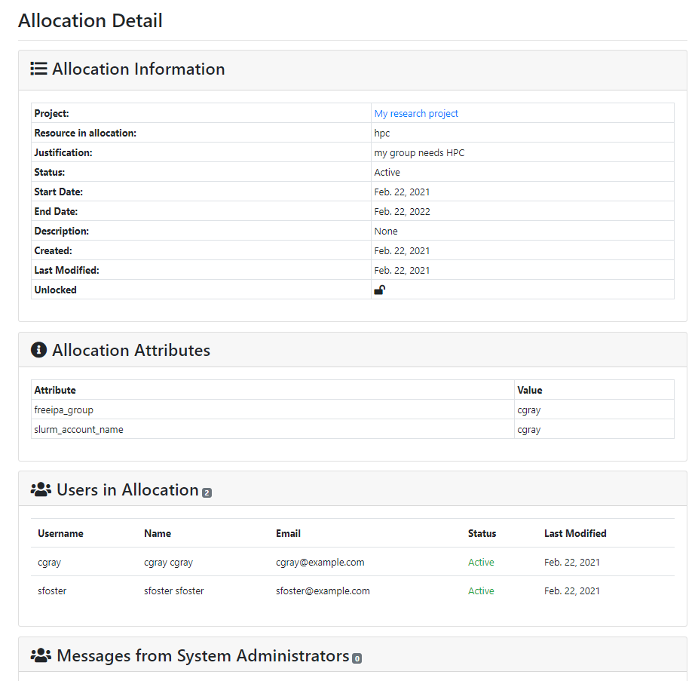Click cgray's Last Modified date
This screenshot has height=681, width=698.
click(571, 562)
